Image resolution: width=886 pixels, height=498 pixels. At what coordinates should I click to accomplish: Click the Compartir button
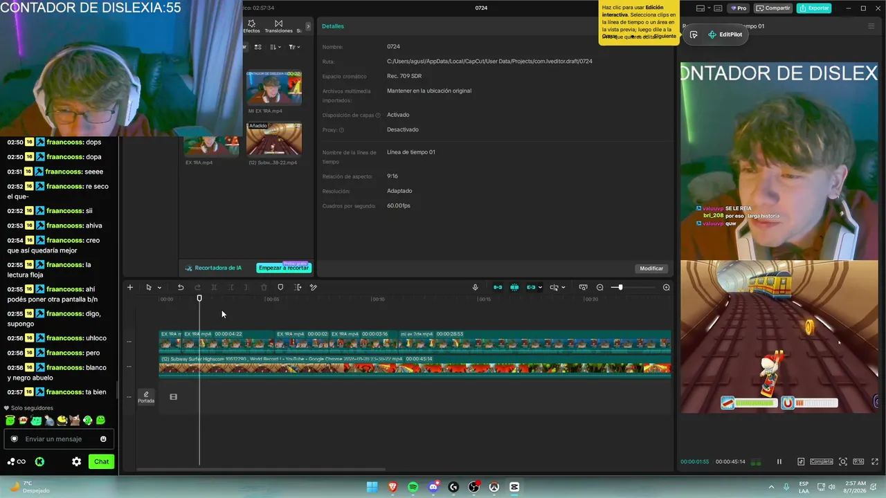point(773,8)
